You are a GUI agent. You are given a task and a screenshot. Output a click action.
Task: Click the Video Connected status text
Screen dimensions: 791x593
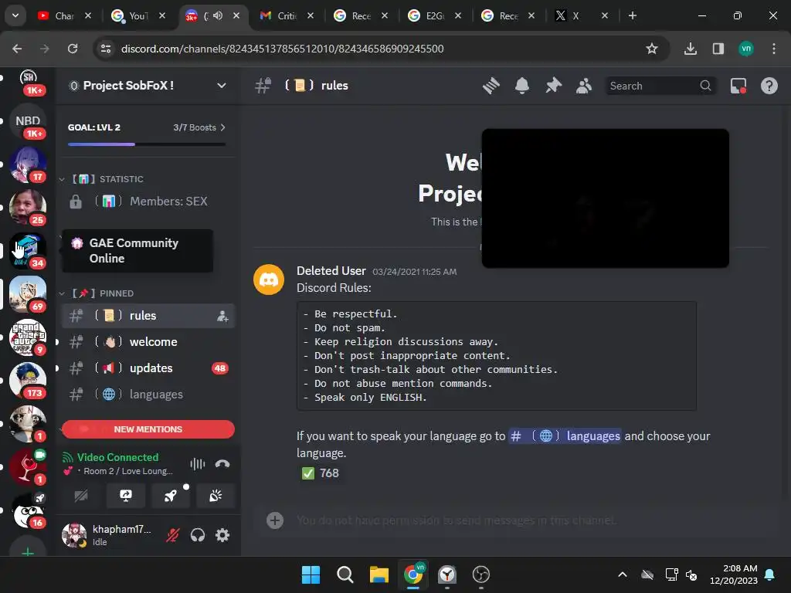117,457
